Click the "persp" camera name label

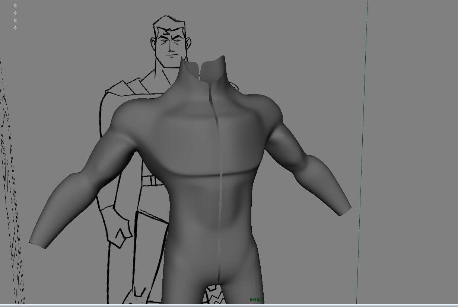255,300
